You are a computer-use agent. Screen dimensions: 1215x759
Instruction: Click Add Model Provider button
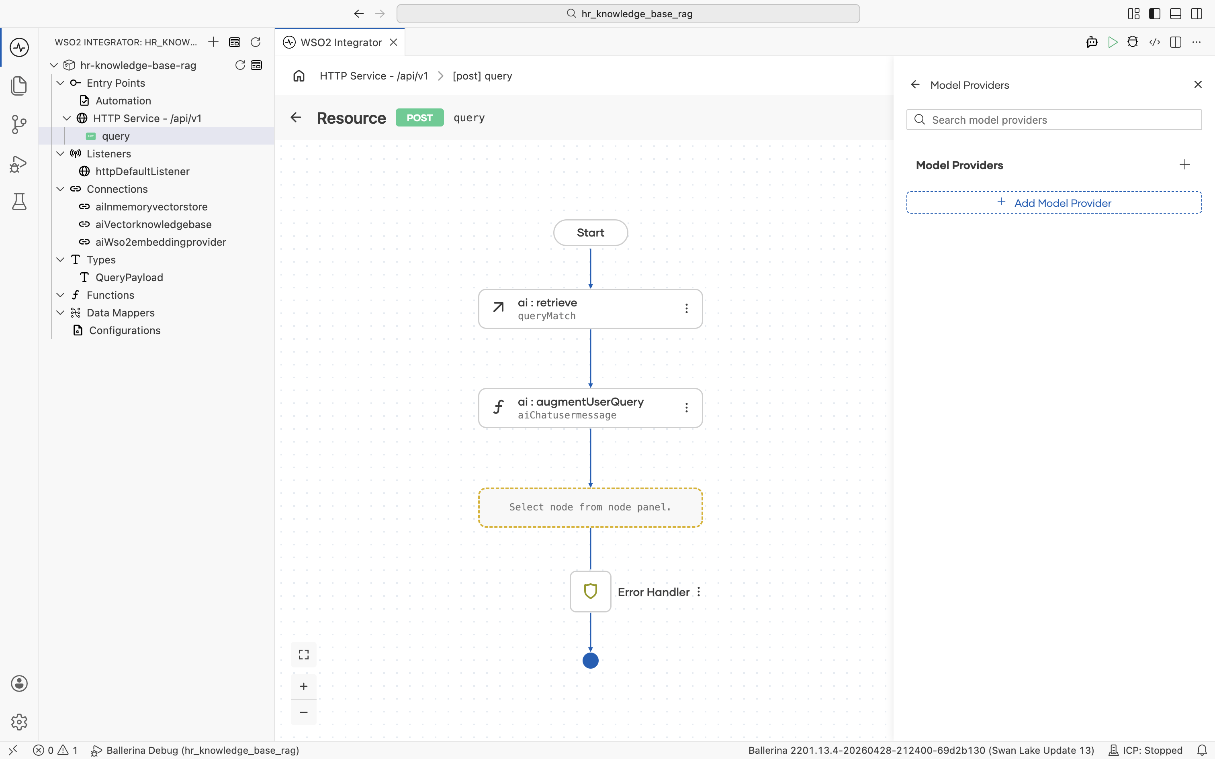(1054, 203)
